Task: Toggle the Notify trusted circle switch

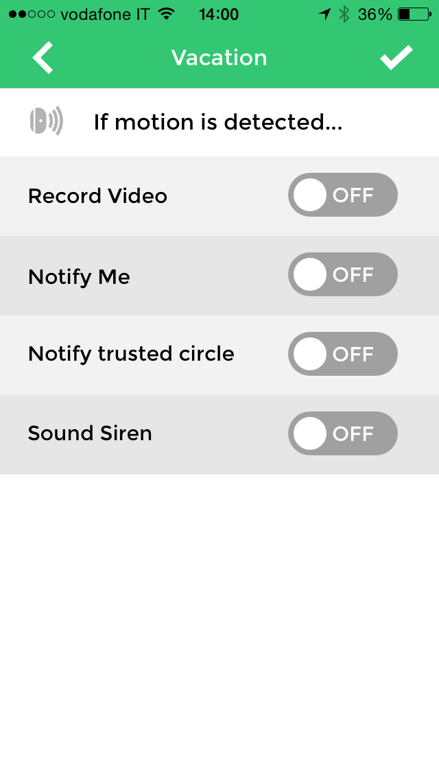Action: (x=342, y=354)
